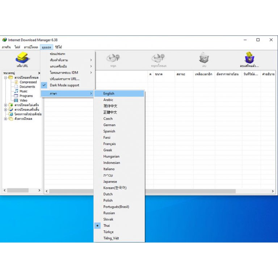Image resolution: width=278 pixels, height=278 pixels.
Task: Expand the download queues tree node
Action: click(x=5, y=119)
